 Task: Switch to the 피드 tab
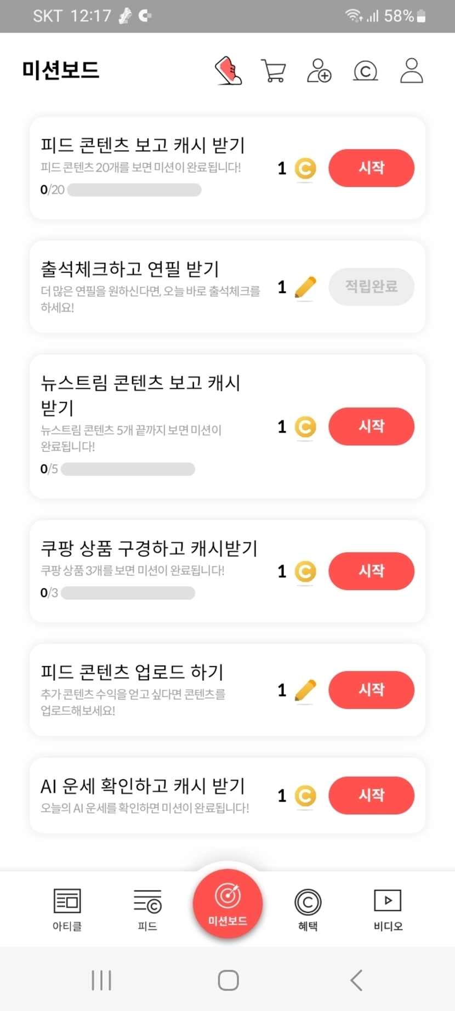coord(147,909)
